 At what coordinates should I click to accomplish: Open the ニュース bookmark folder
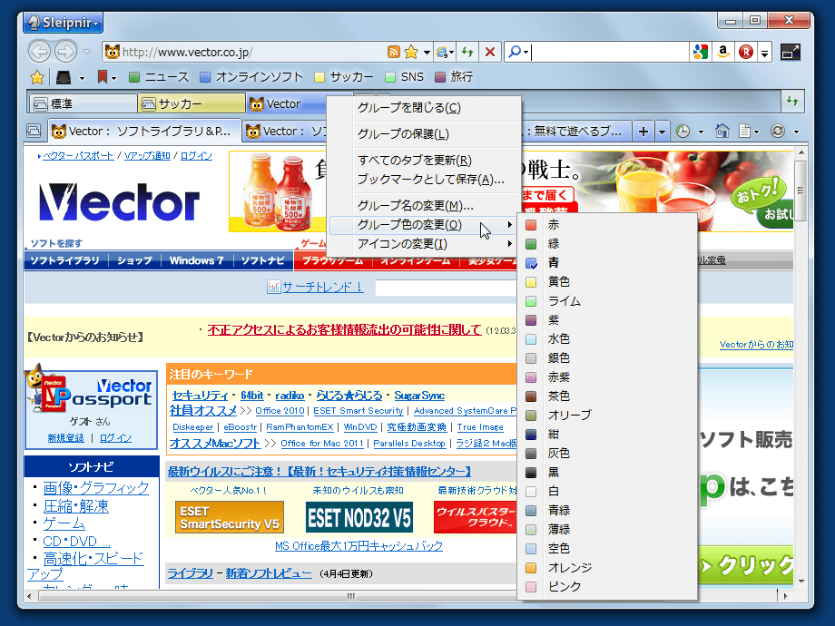(159, 77)
